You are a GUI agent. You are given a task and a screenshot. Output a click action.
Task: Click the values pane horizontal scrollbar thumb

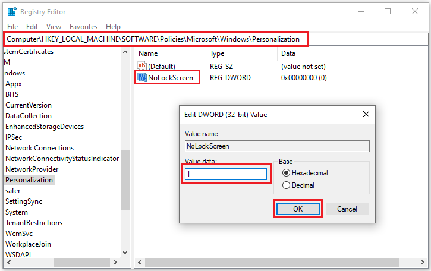(272, 263)
